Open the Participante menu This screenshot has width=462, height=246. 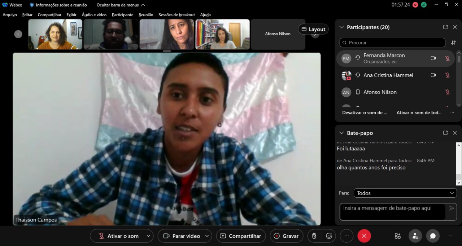123,15
